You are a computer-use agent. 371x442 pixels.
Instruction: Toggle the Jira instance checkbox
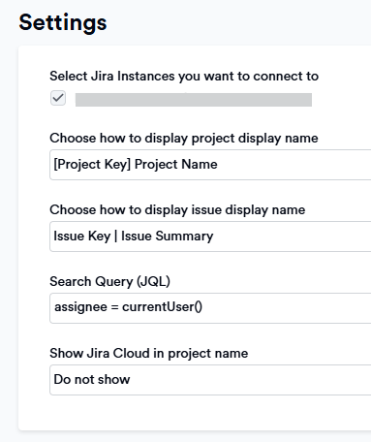[58, 98]
